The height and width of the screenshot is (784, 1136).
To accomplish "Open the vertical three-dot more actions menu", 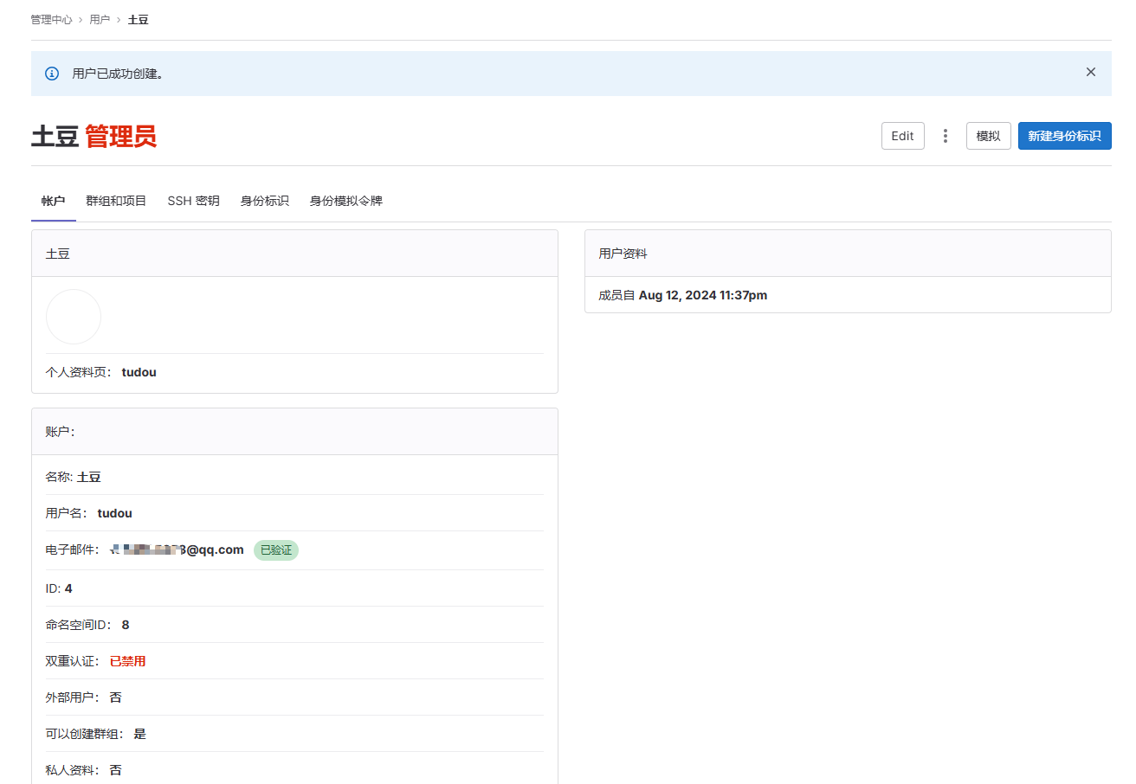I will point(946,136).
